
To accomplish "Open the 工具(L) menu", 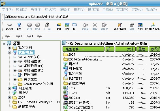I will pyautogui.click(x=108, y=10).
